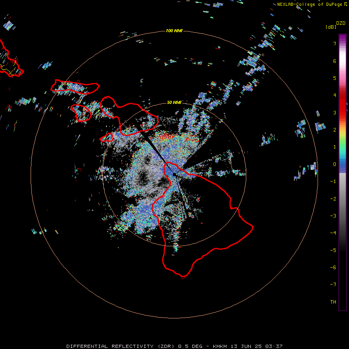
Task: Click the 100 NMI range ring label
Action: pyautogui.click(x=174, y=31)
